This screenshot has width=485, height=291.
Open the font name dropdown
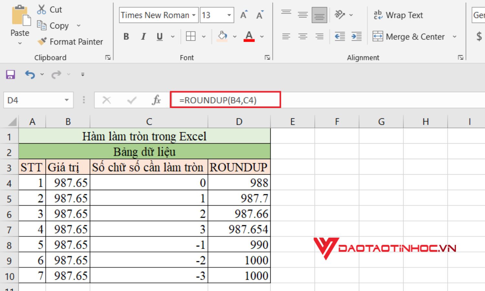[194, 15]
